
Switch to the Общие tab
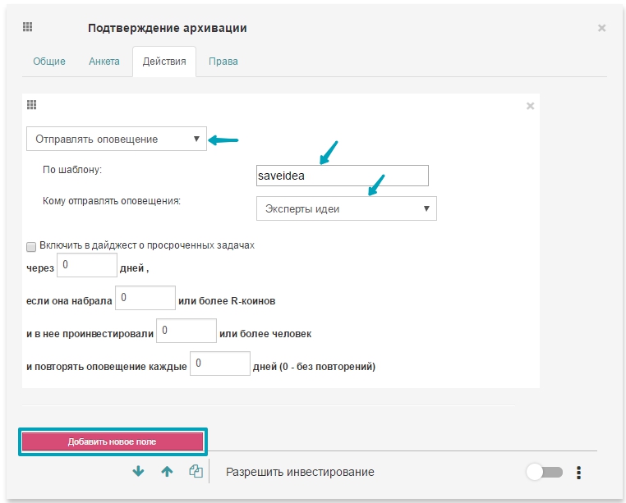[x=49, y=62]
